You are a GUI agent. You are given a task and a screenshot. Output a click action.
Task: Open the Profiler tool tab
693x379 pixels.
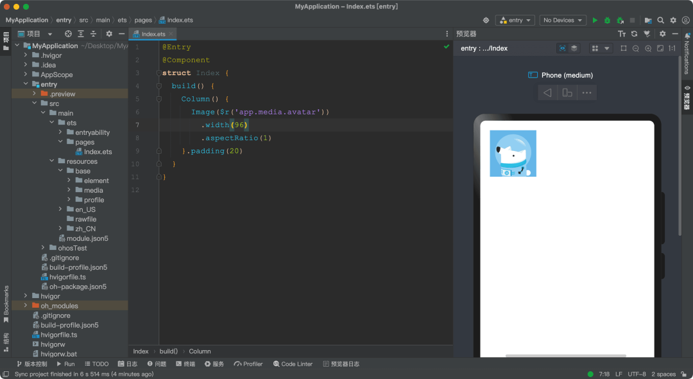pyautogui.click(x=248, y=364)
